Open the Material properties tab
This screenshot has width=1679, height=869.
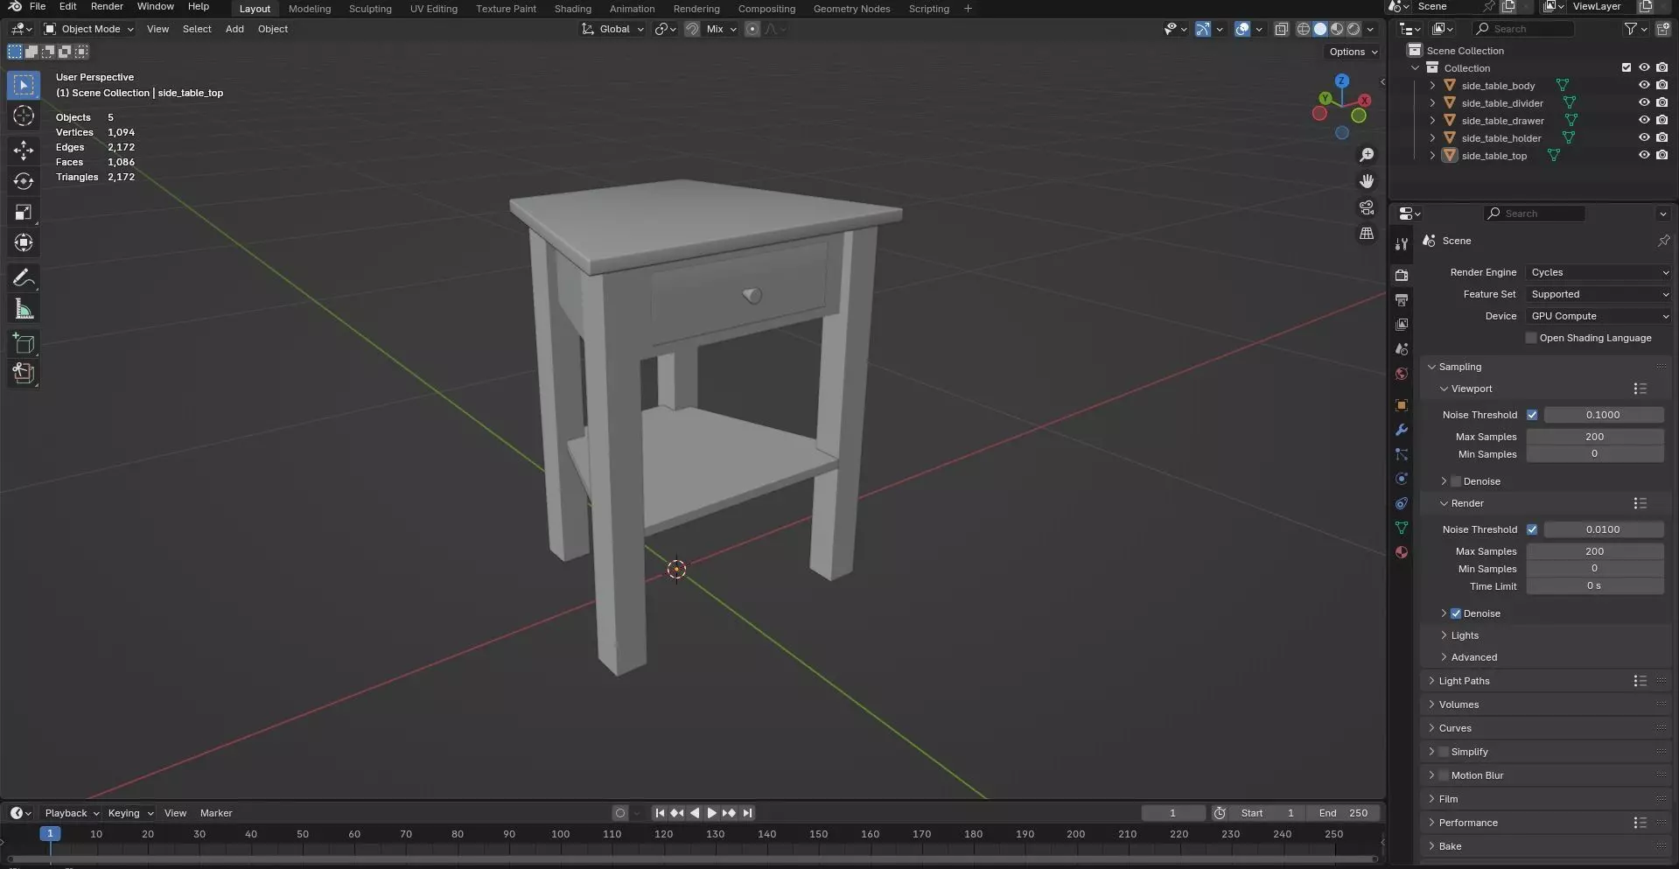[x=1402, y=552]
